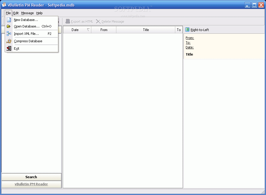Click the Right-to-Left green text icon
Screen dimensions: 266x195
(187, 30)
